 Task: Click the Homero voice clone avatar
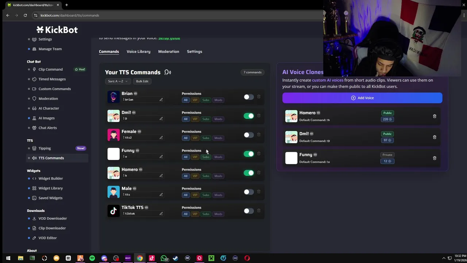291,116
